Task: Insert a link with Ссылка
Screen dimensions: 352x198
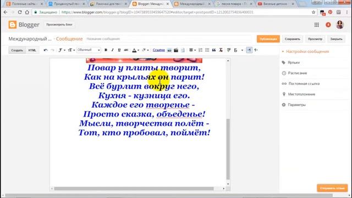Action: [159, 50]
